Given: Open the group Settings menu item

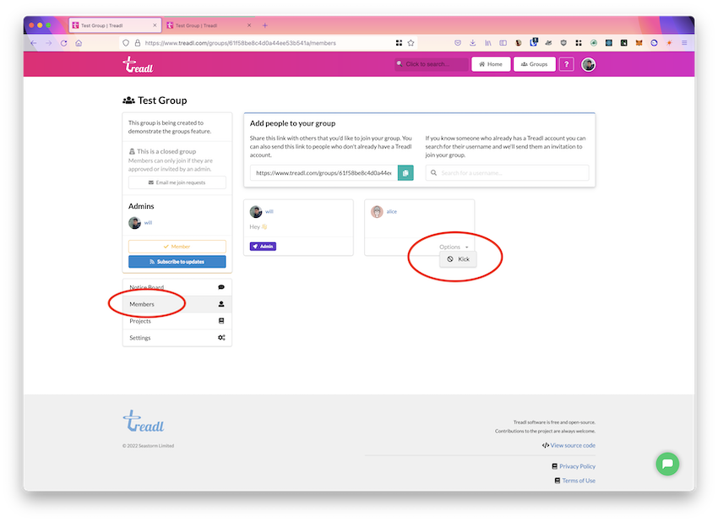Looking at the screenshot, I should pyautogui.click(x=177, y=338).
